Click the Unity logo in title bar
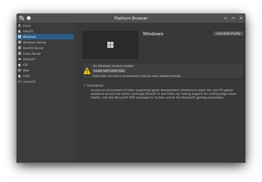Screen dimensions: 262x182 tap(22, 18)
